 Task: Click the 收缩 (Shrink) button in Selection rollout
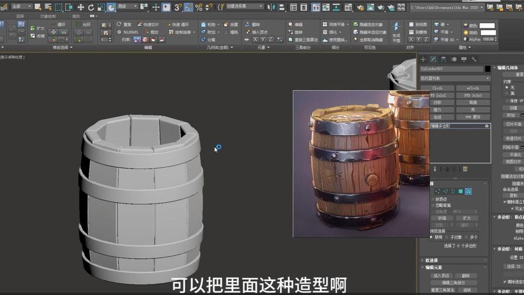(442, 218)
